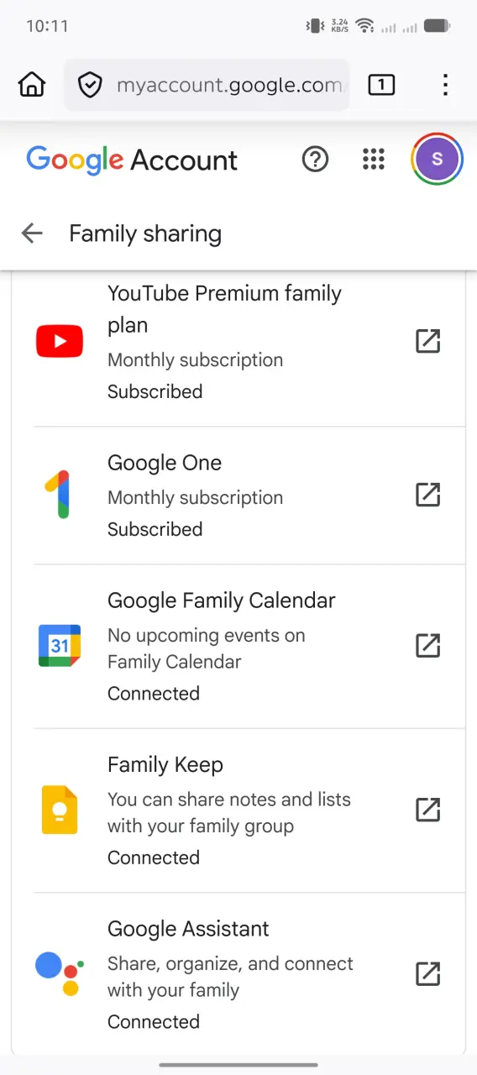Tap the Google Calendar 31 logo
The width and height of the screenshot is (477, 1075).
click(60, 646)
